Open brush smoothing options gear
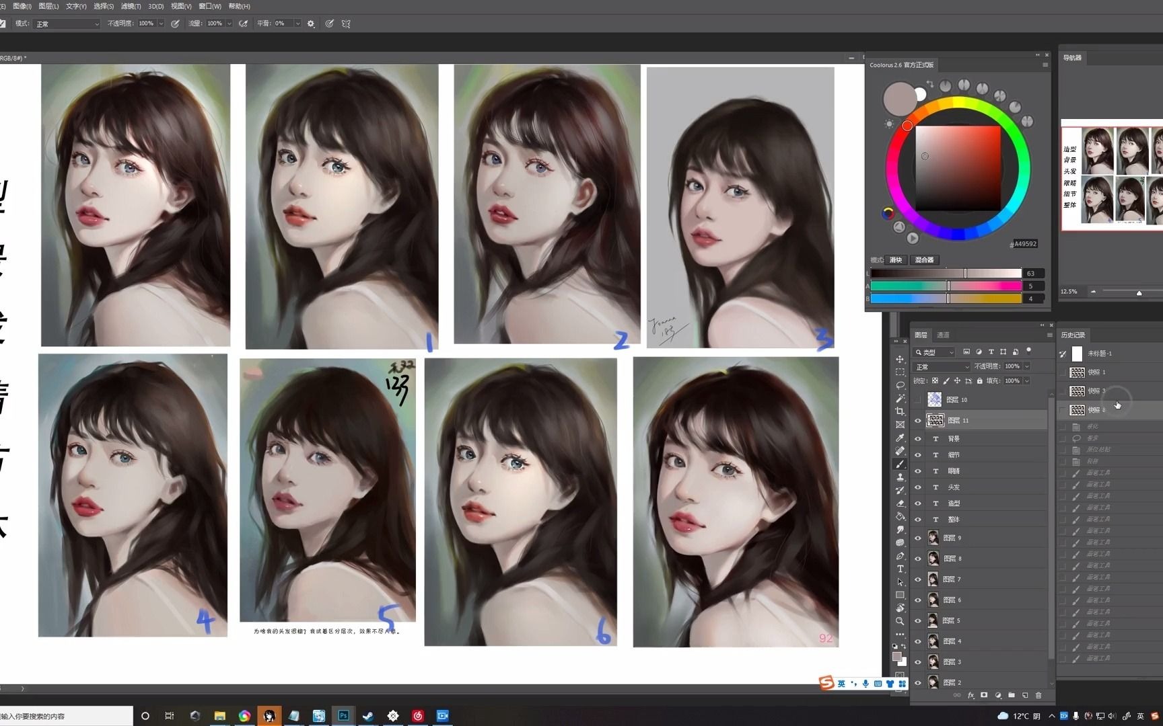The image size is (1163, 726). point(311,24)
